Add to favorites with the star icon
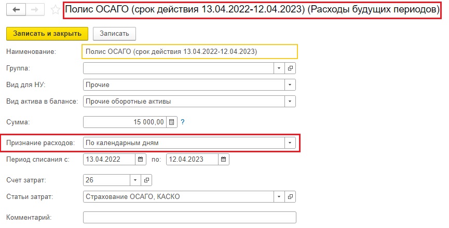Viewport: 449px width, 228px height. 55,10
